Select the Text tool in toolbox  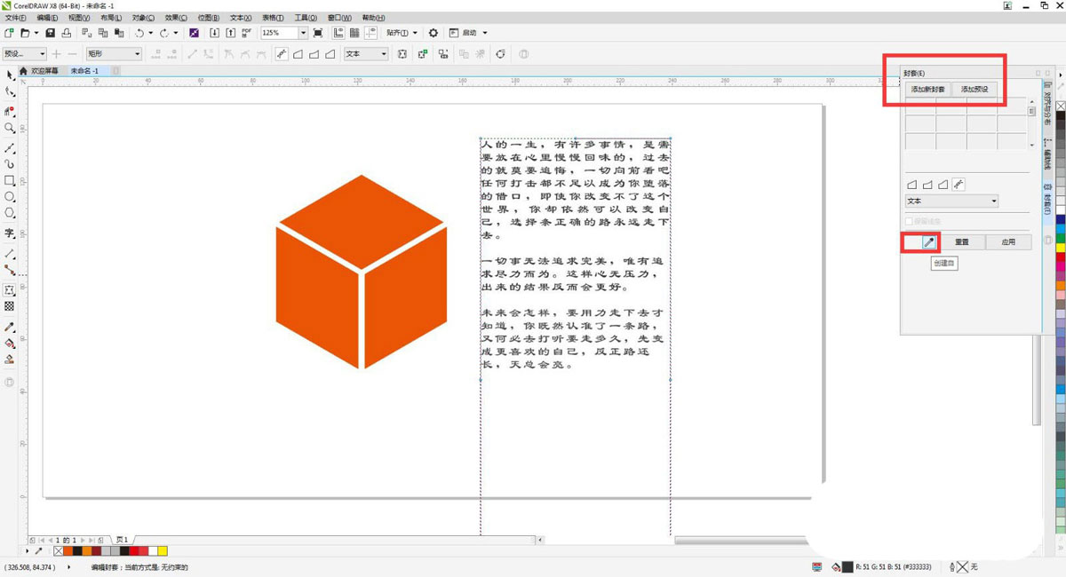10,233
